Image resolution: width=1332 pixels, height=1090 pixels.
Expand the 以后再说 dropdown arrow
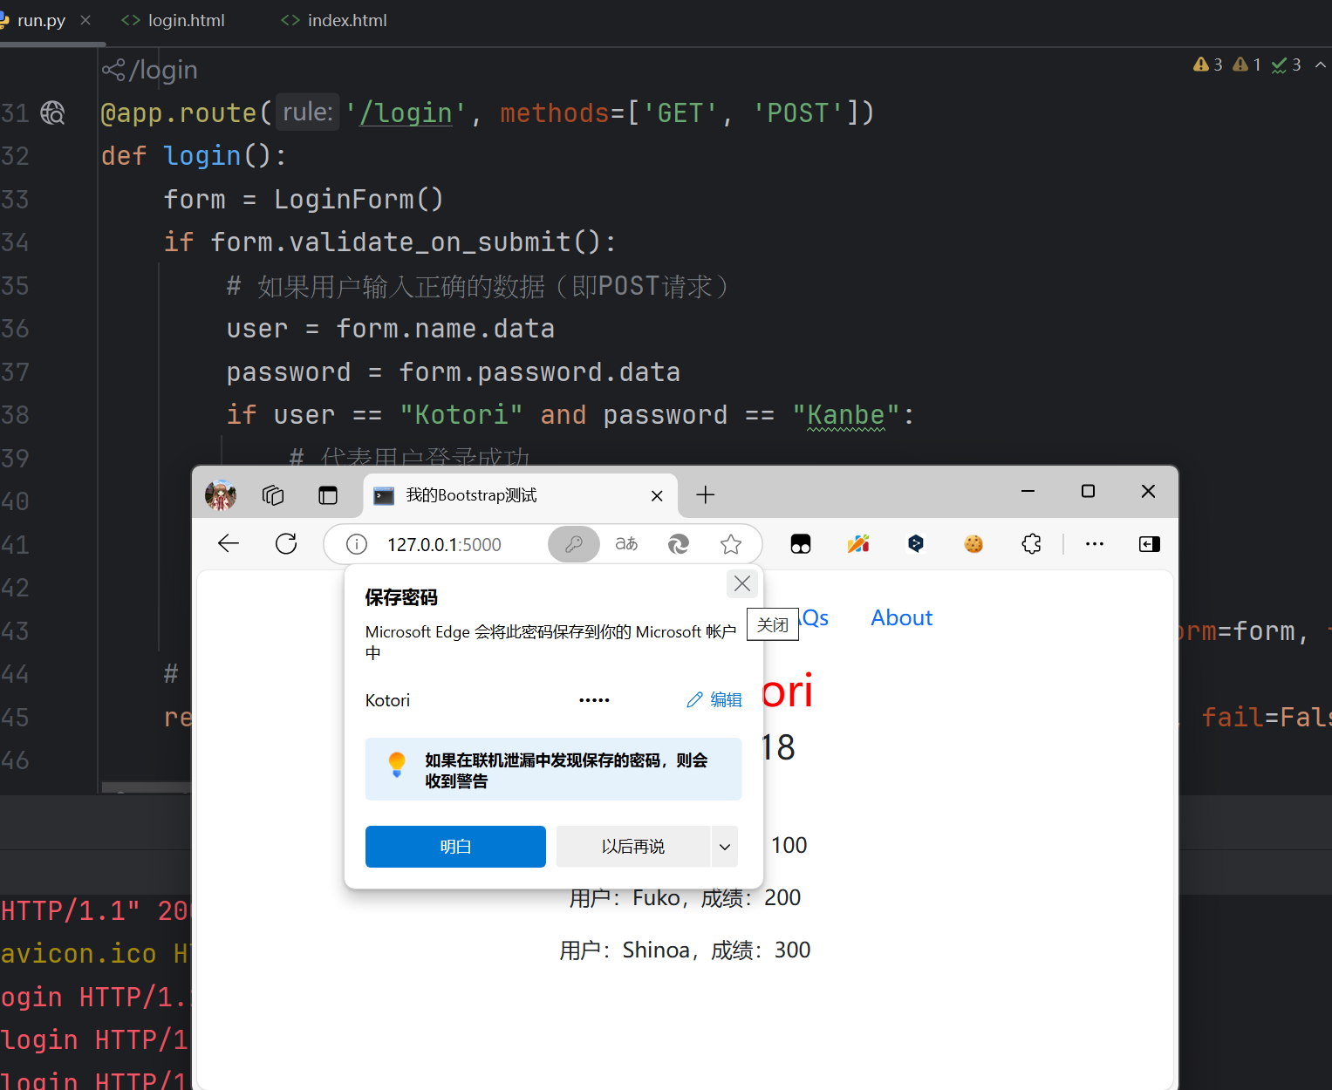click(x=725, y=847)
